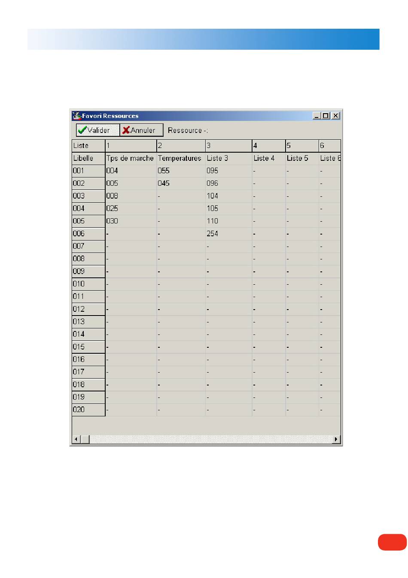The image size is (408, 578).
Task: Select row header 001
Action: click(88, 171)
